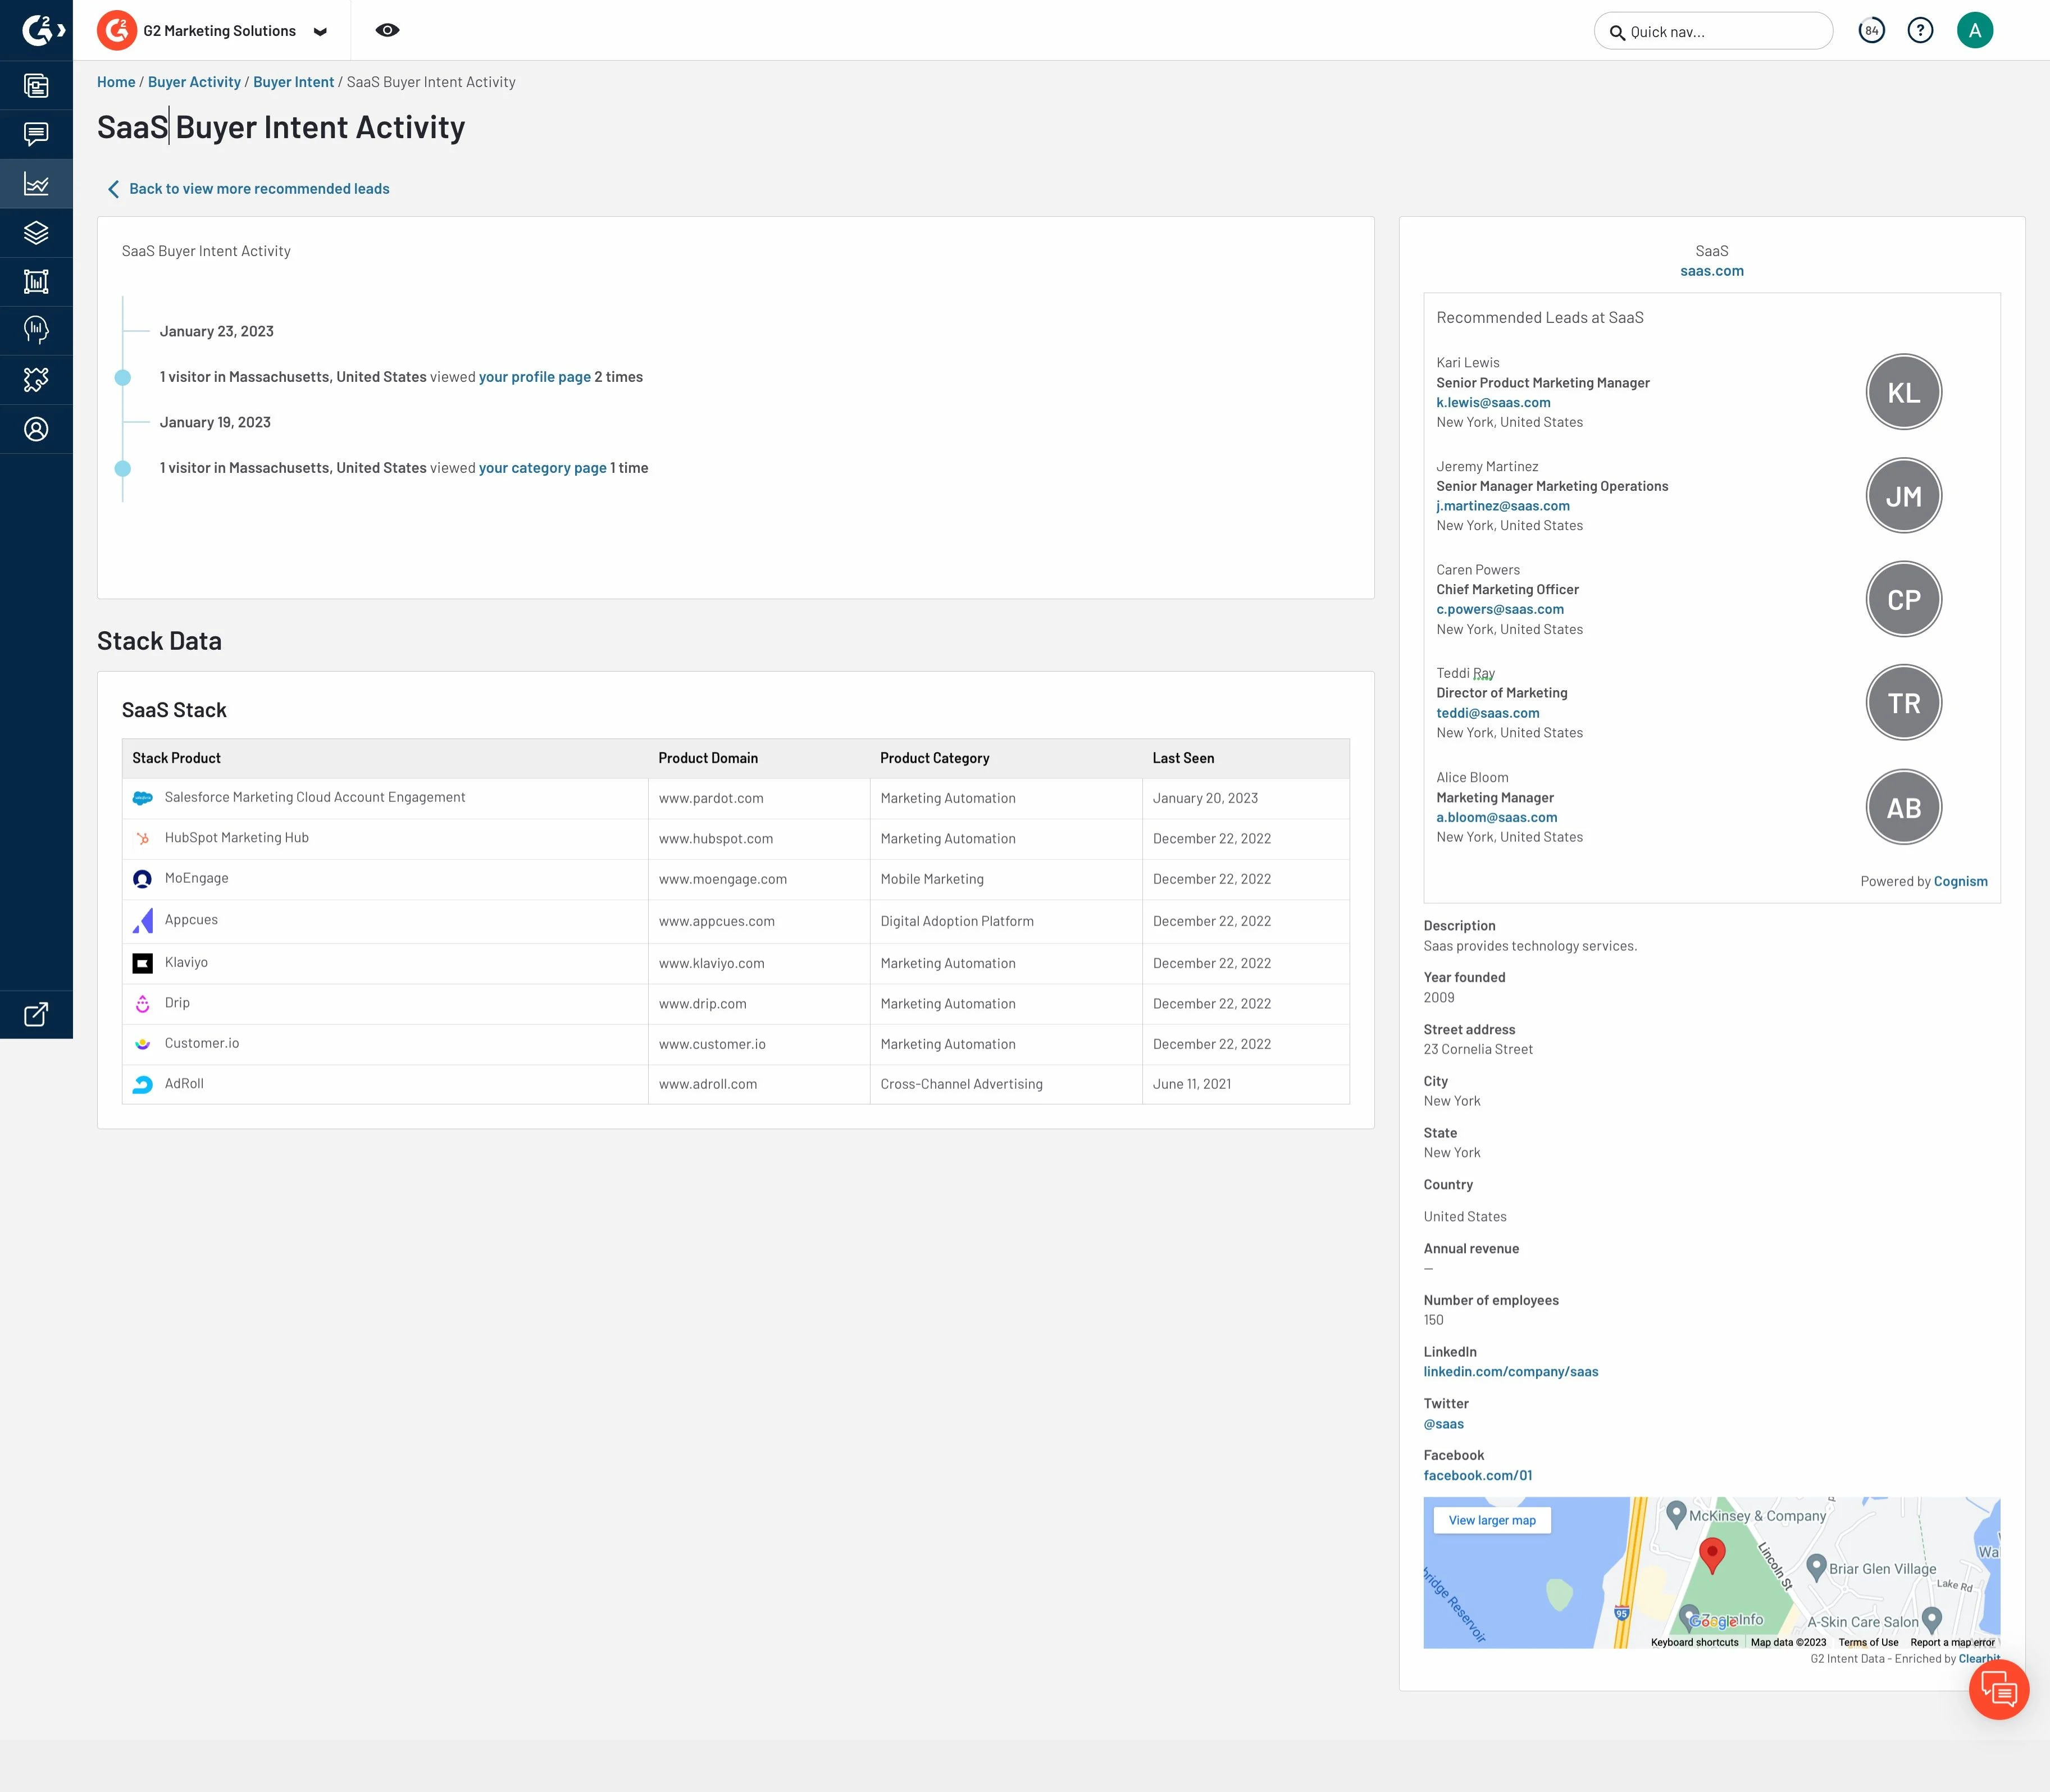The width and height of the screenshot is (2050, 1792).
Task: Expand the G2 Marketing Solutions product dropdown
Action: pyautogui.click(x=320, y=31)
